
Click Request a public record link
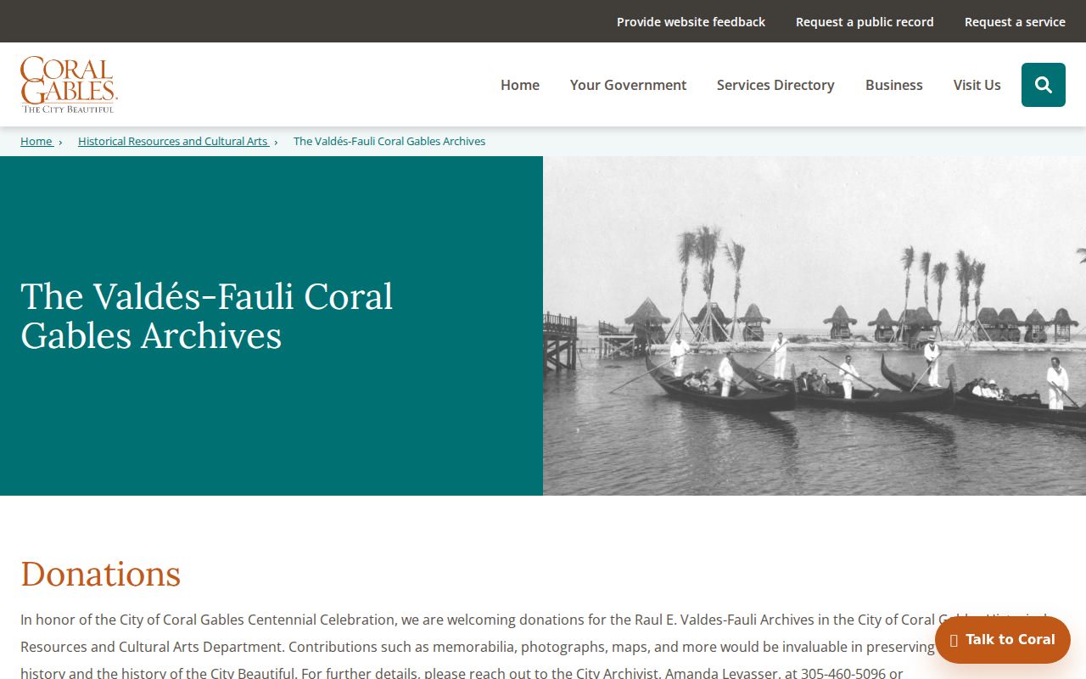pos(865,22)
